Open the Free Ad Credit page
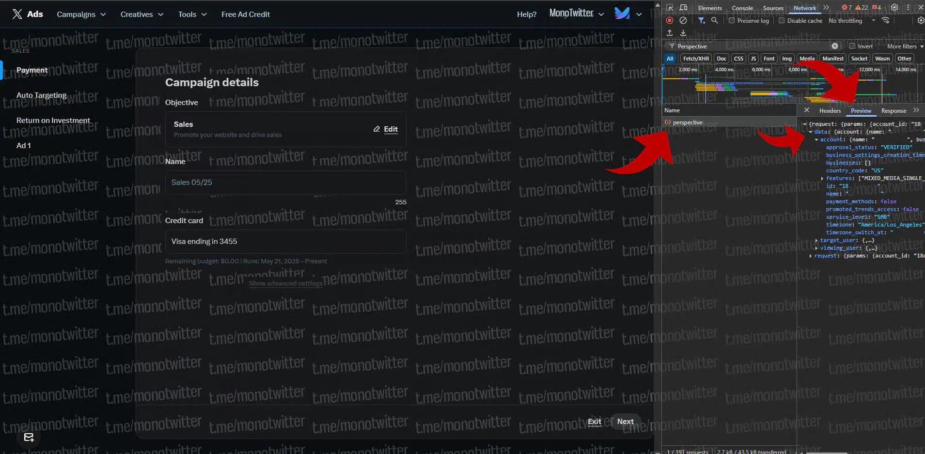 point(246,15)
